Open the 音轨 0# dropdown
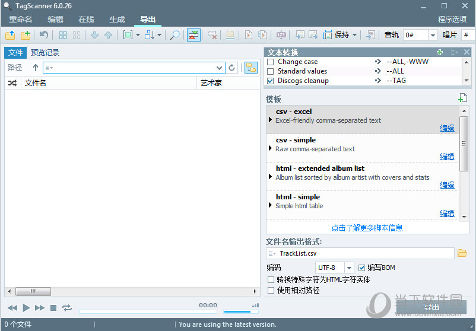 [433, 35]
